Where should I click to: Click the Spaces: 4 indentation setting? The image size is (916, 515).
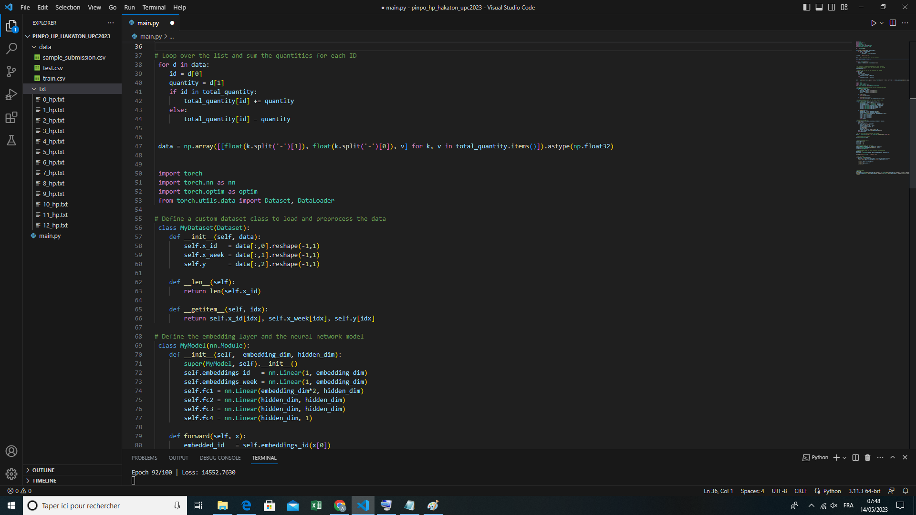(x=752, y=491)
